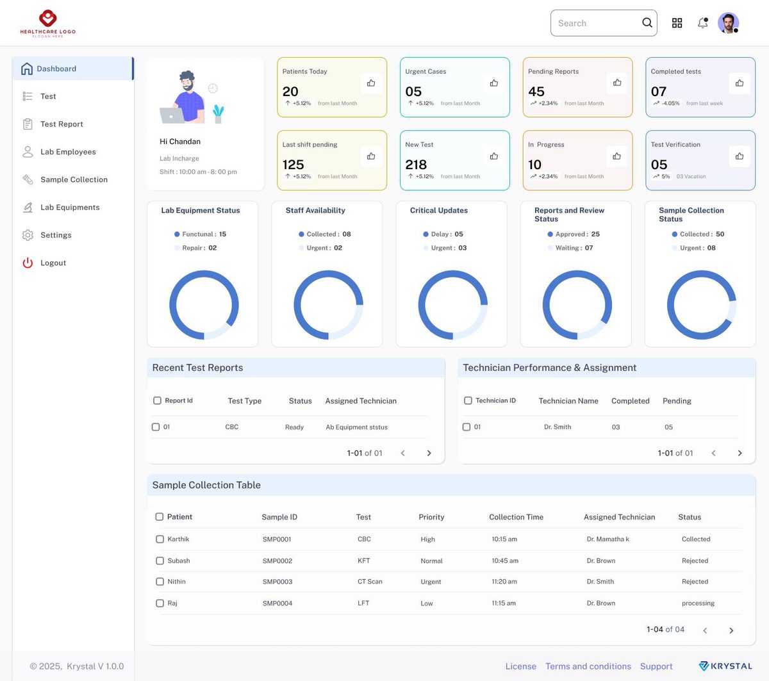Screen dimensions: 769x681
Task: Click the Dr. Mamatha k cell
Action: click(608, 539)
